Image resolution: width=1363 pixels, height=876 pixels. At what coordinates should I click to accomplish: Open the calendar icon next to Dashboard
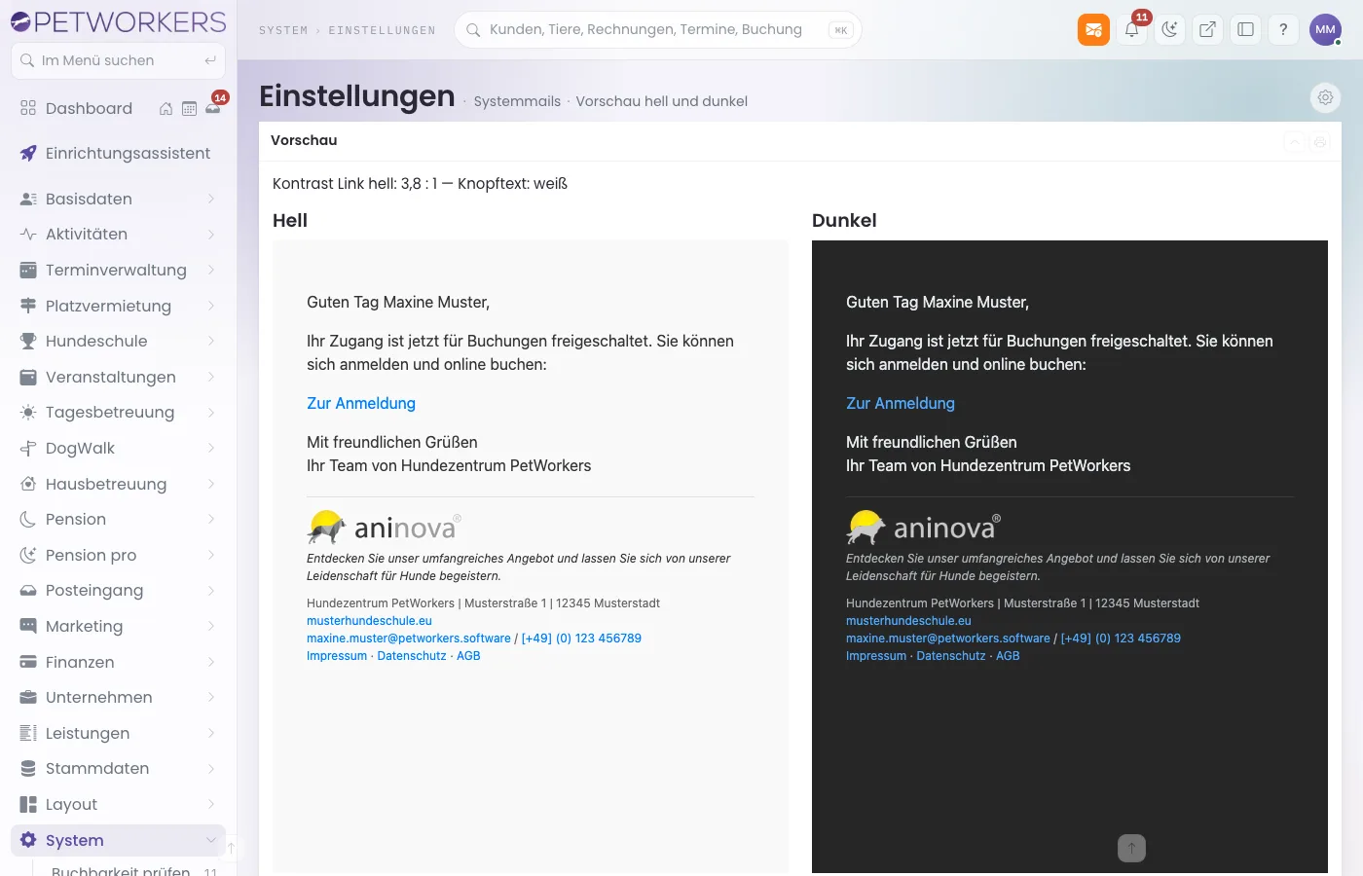tap(190, 109)
